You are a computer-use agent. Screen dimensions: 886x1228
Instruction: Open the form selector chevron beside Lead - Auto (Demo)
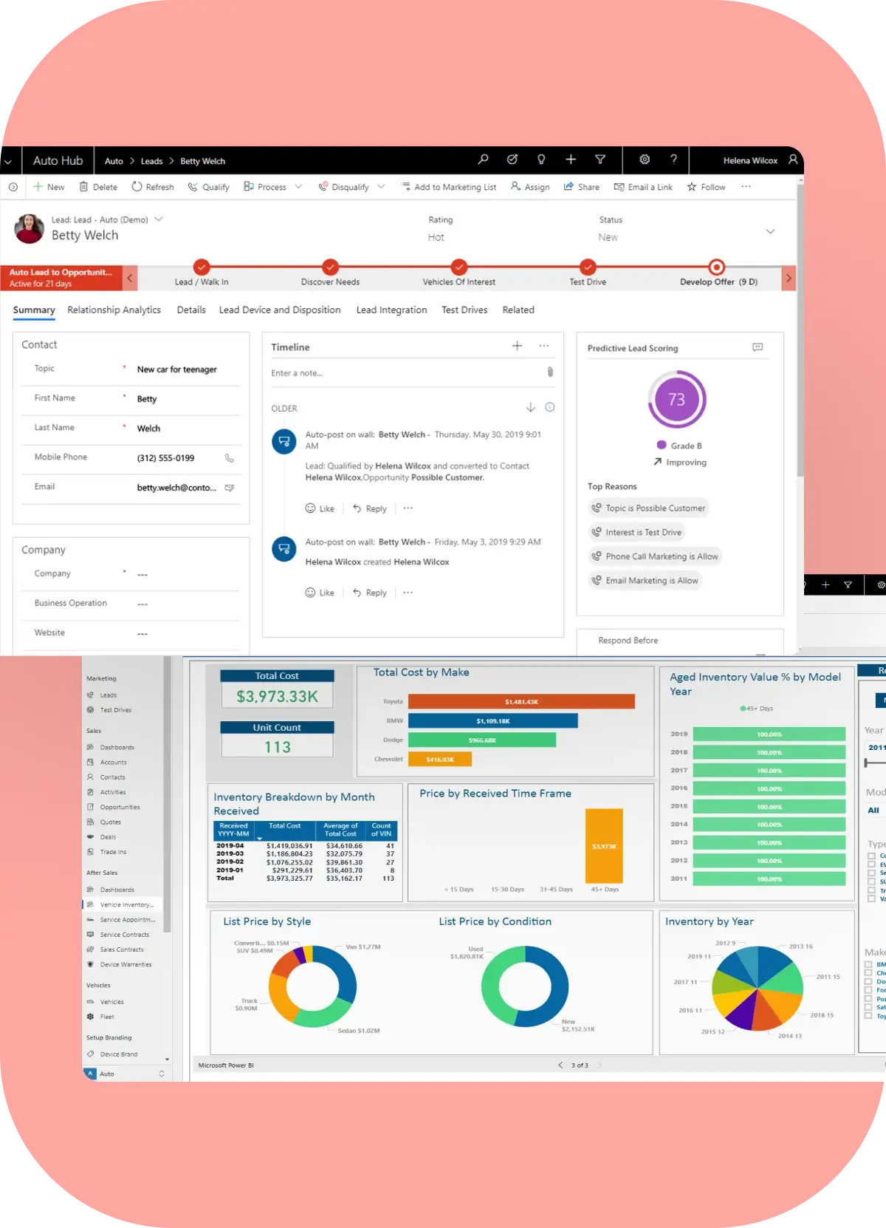point(159,219)
